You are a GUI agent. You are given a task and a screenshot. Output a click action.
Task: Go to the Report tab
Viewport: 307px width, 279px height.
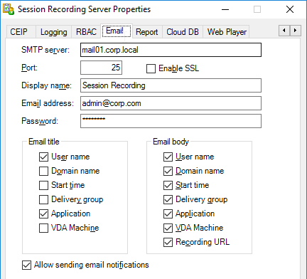[x=147, y=32]
